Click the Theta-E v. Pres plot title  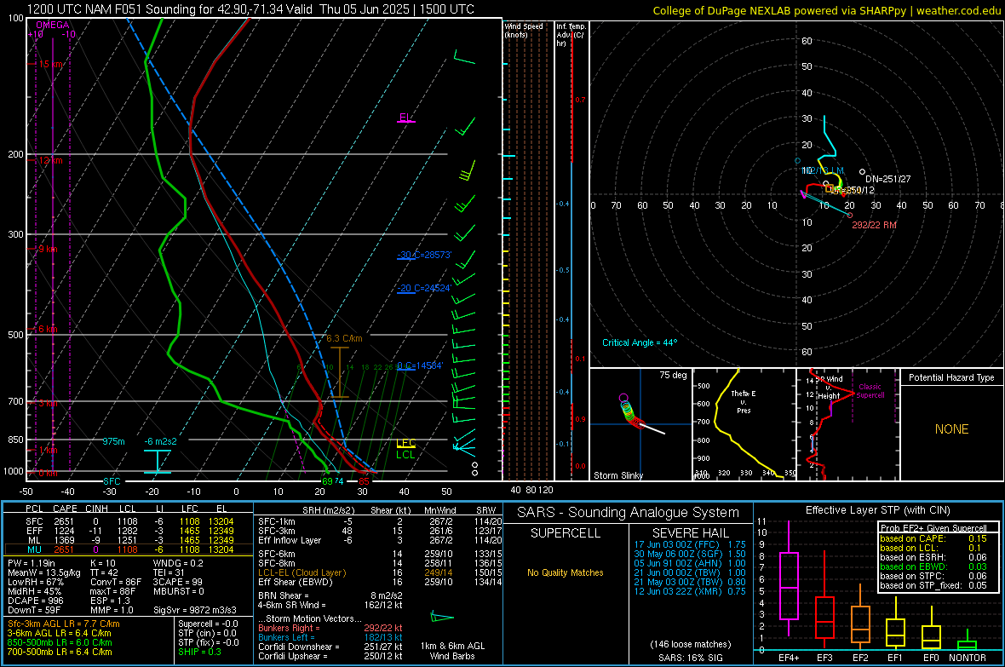tap(744, 401)
